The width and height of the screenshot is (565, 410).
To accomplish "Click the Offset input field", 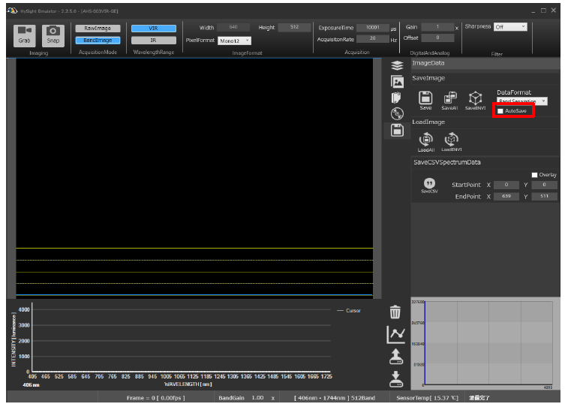I will click(x=437, y=38).
